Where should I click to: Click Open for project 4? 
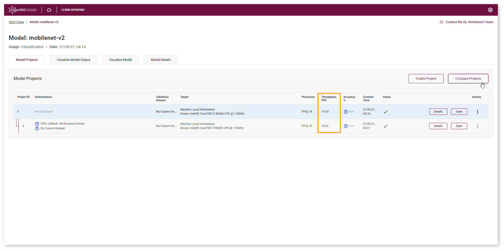pyautogui.click(x=459, y=126)
